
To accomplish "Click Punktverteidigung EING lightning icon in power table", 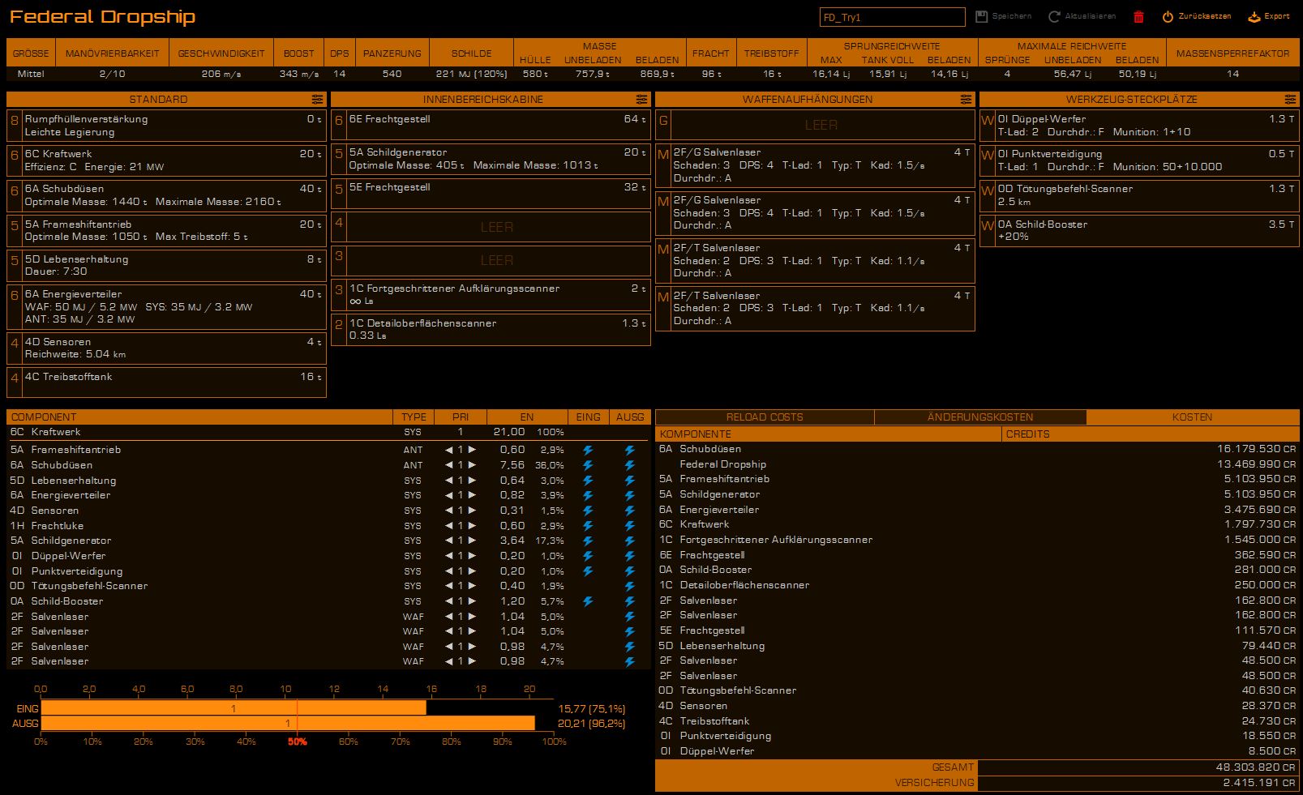I will [x=588, y=571].
